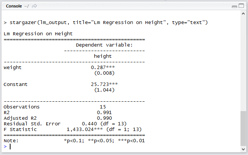Click the Adjusted R2 value 0.990

(104, 118)
